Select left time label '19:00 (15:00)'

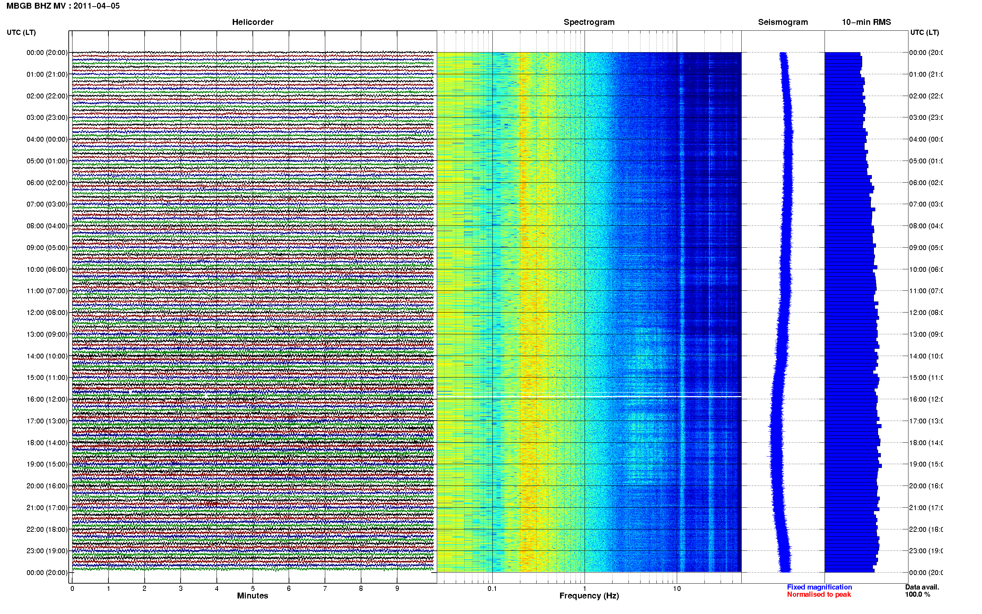tap(47, 464)
